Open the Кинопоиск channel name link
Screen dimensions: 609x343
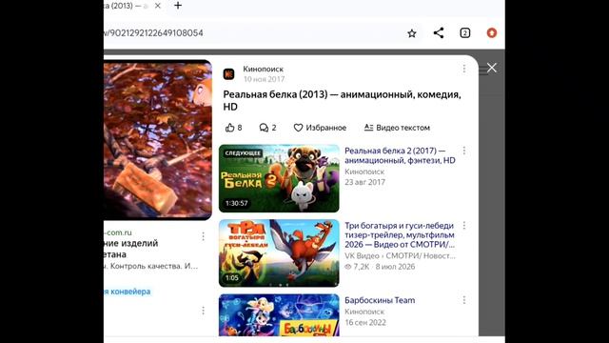263,69
